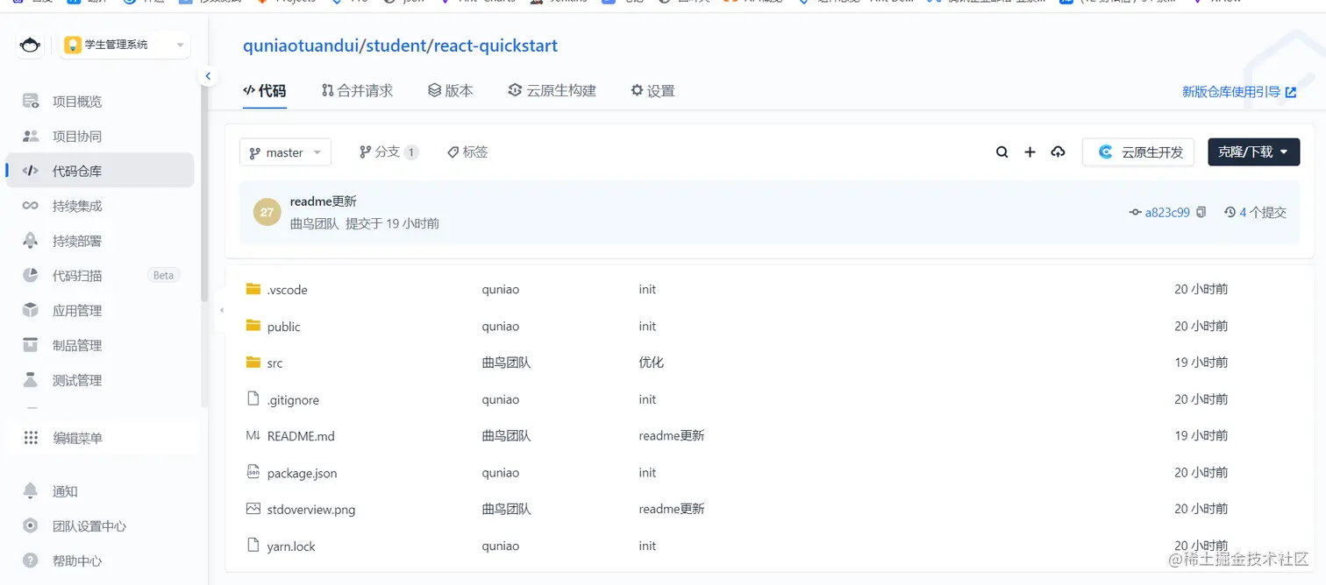Click the stdoverview.png image icon

click(x=253, y=509)
